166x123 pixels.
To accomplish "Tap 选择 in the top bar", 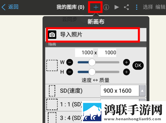I will tap(148, 7).
